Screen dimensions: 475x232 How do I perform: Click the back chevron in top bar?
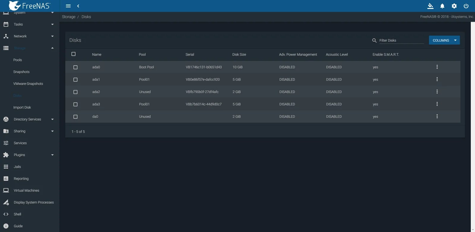[x=78, y=6]
